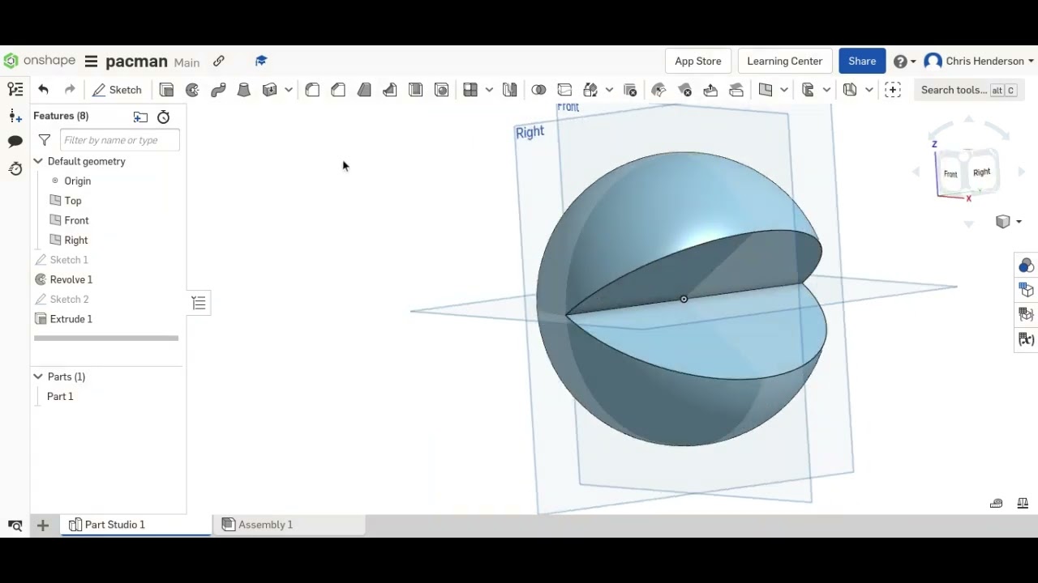The image size is (1038, 583).
Task: Collapse the Default geometry group
Action: pyautogui.click(x=38, y=161)
